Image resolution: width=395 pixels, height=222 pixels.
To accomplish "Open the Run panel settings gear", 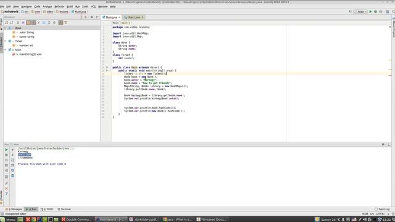I will pos(383,144).
